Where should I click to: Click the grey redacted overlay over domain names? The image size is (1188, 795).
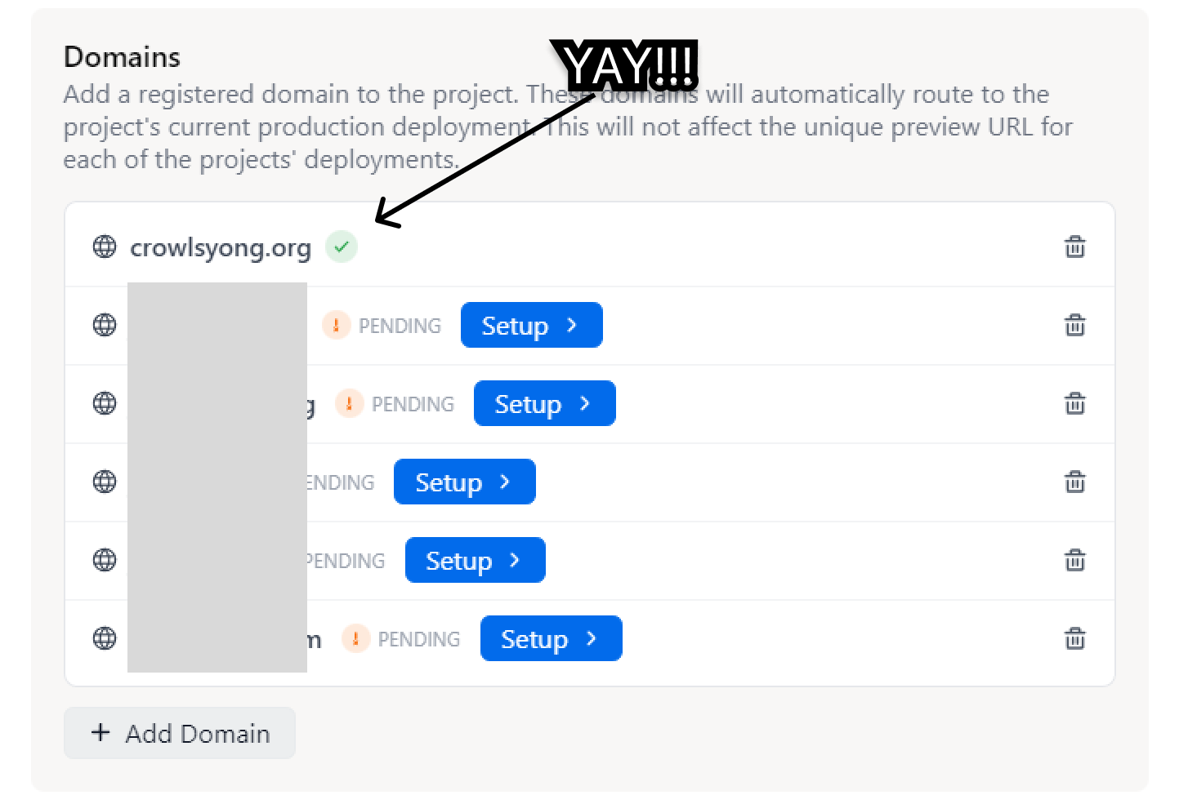217,477
